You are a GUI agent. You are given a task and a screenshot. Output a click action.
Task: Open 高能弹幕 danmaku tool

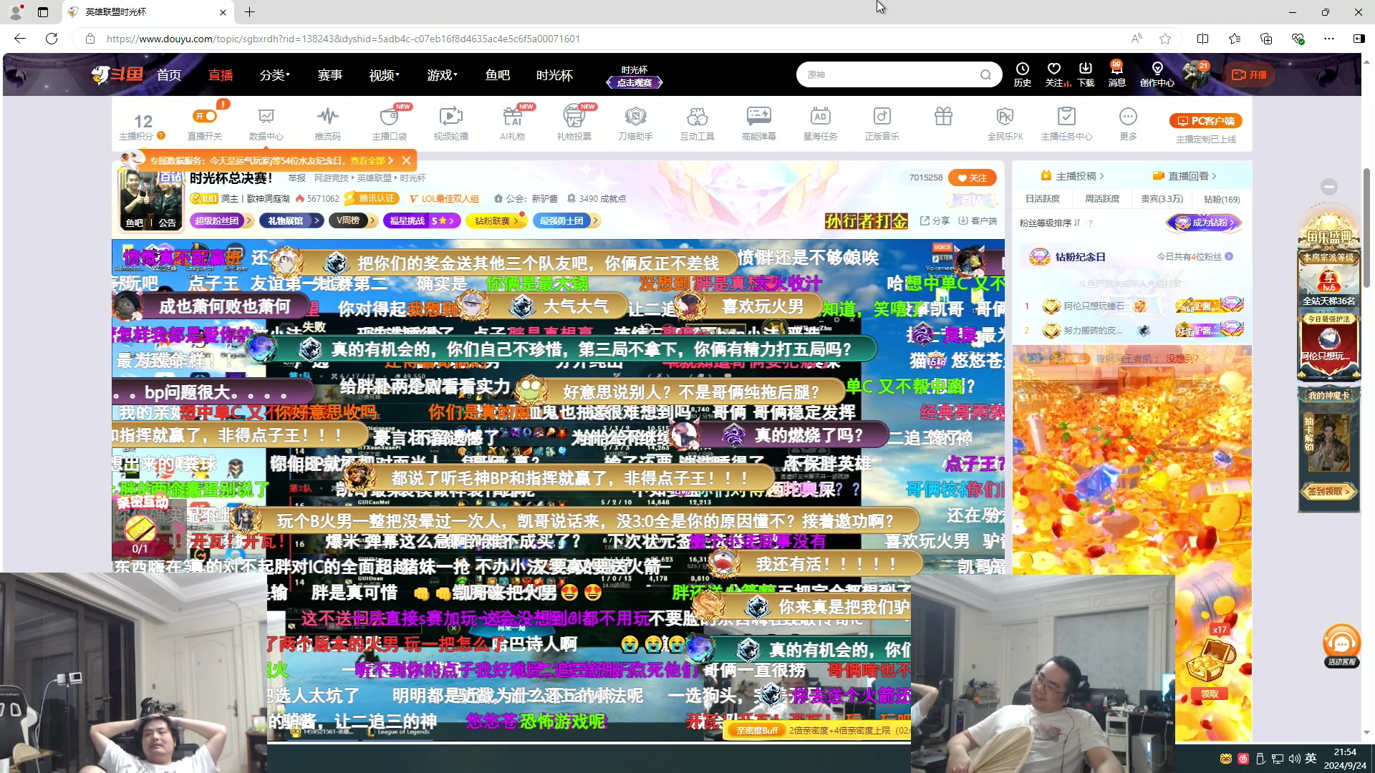click(758, 123)
